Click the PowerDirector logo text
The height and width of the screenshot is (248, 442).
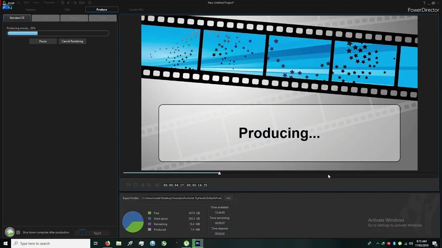coord(423,10)
